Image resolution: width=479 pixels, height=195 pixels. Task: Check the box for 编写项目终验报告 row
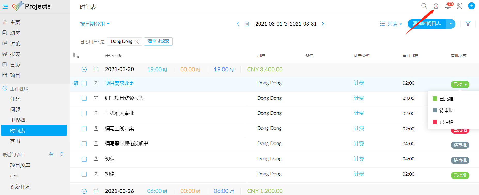84,98
